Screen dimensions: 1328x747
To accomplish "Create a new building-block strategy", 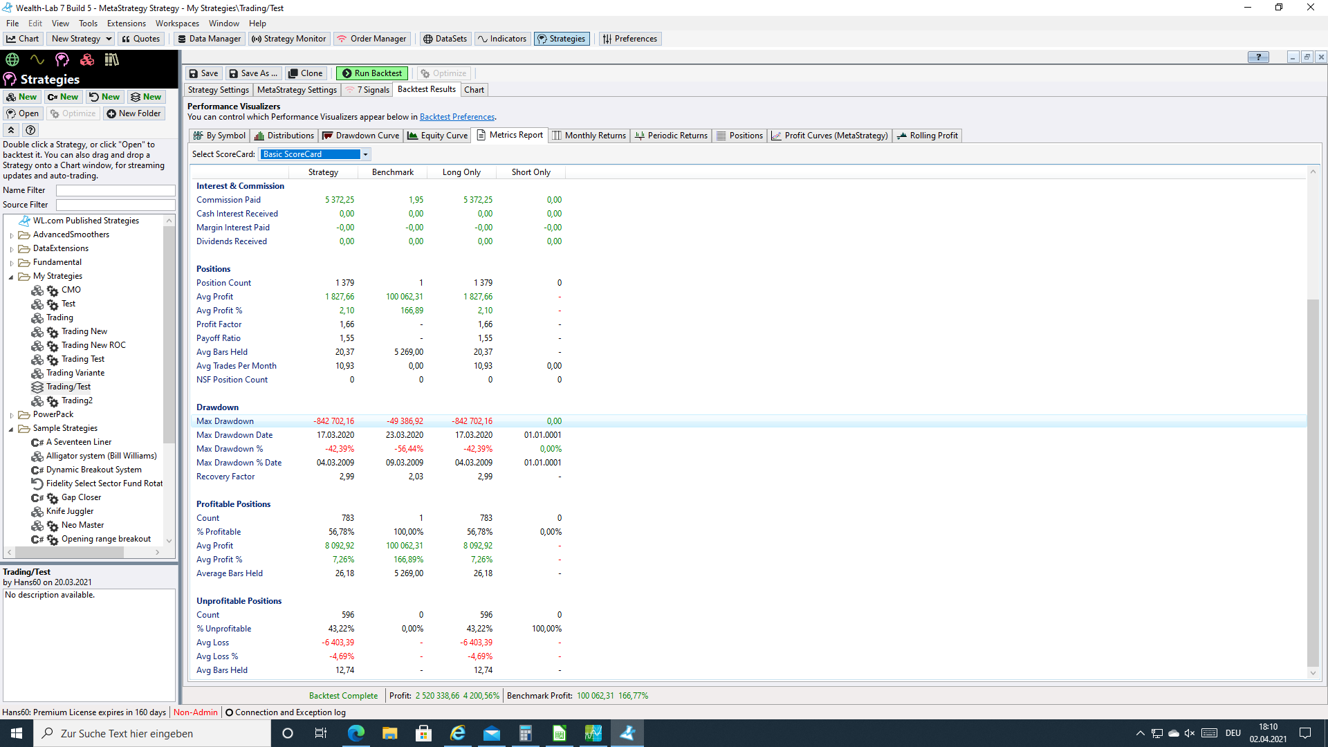I will [x=21, y=97].
